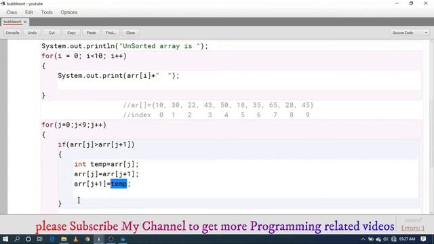Open the Options menu
The width and height of the screenshot is (434, 244).
pos(69,12)
